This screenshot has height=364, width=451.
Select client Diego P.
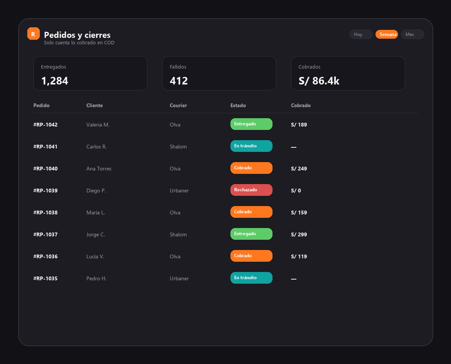point(96,191)
